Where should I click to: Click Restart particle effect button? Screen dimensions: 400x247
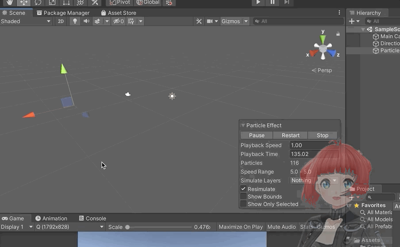(291, 135)
